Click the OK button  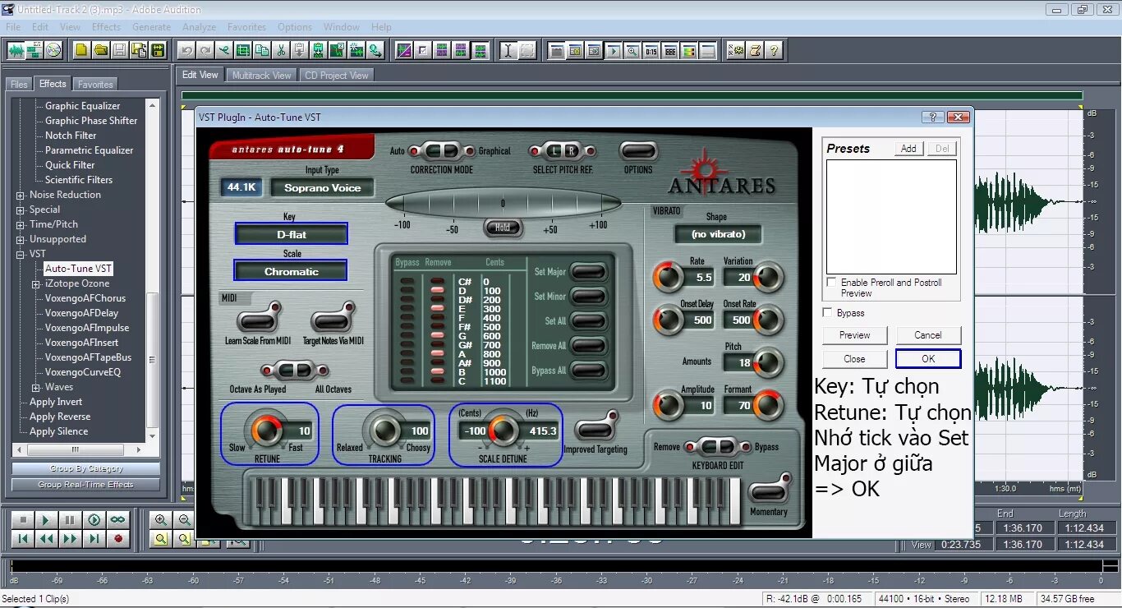pyautogui.click(x=928, y=359)
